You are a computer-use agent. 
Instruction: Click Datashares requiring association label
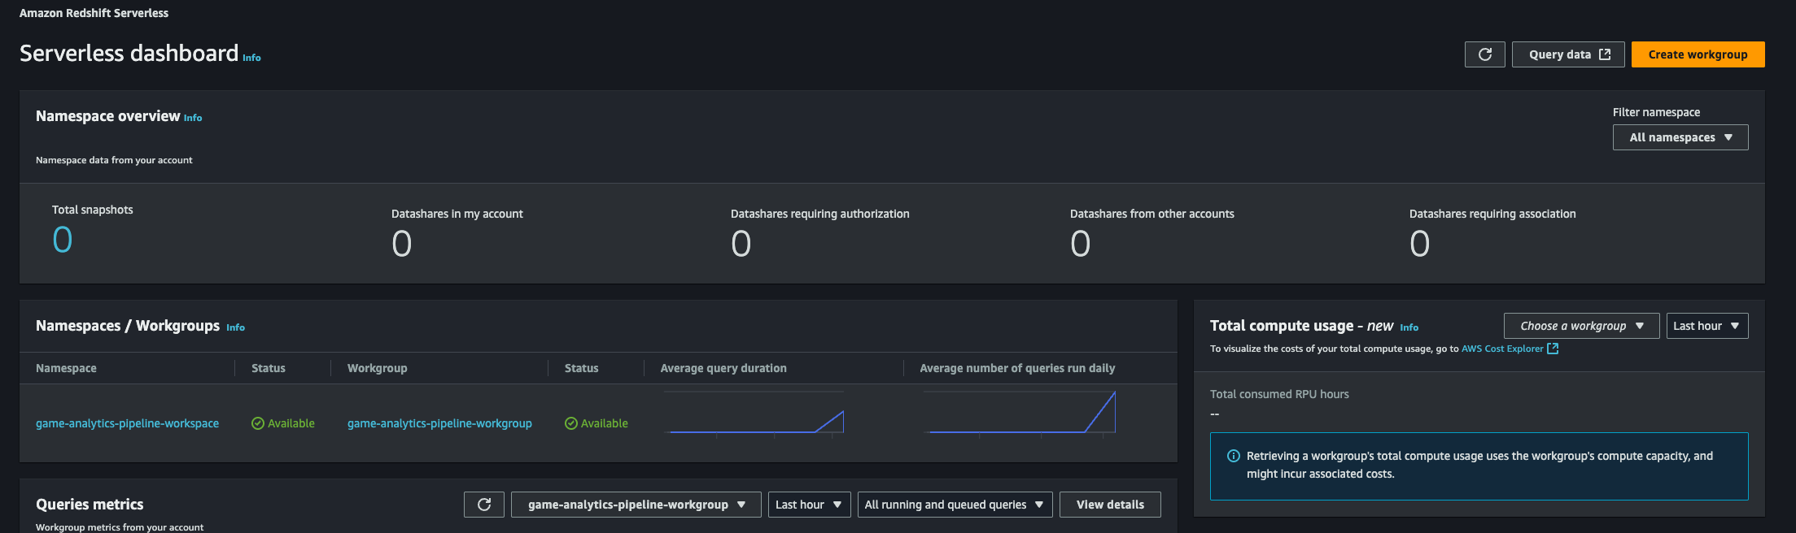1492,214
